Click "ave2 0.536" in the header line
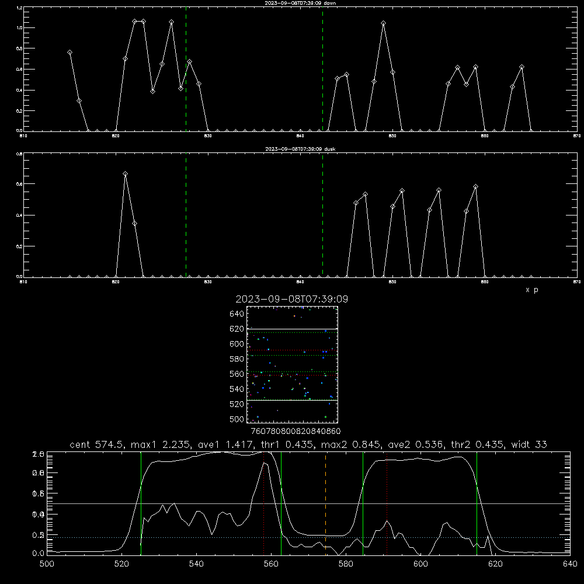This screenshot has width=584, height=584. (x=416, y=444)
